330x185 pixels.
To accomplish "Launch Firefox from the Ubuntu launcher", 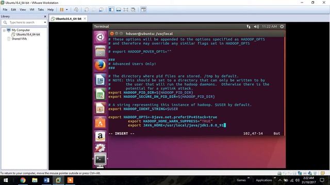I will [100, 65].
